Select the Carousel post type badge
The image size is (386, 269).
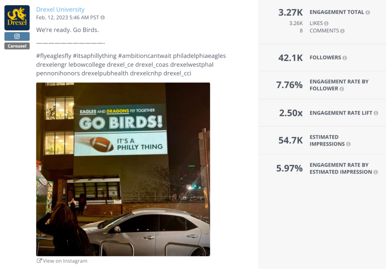click(17, 46)
